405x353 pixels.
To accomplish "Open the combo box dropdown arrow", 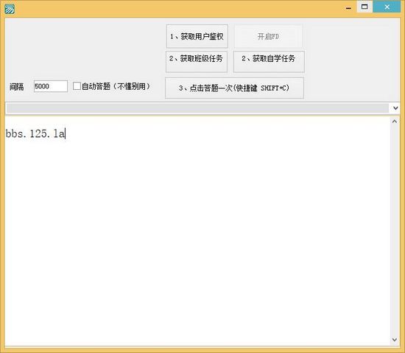I will [395, 108].
